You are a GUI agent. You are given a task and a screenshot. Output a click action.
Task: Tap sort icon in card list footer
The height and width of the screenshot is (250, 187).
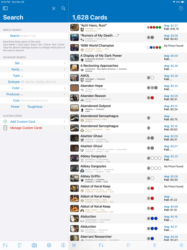[x=101, y=245]
